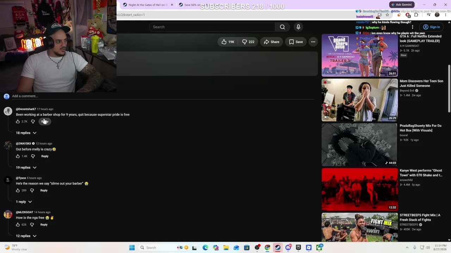Viewport: 451px width, 253px height.
Task: Like the @2WAYSKII comment
Action: (x=18, y=156)
